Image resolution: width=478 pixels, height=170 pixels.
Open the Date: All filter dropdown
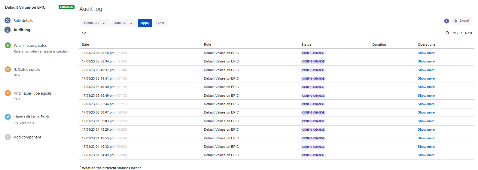point(123,23)
